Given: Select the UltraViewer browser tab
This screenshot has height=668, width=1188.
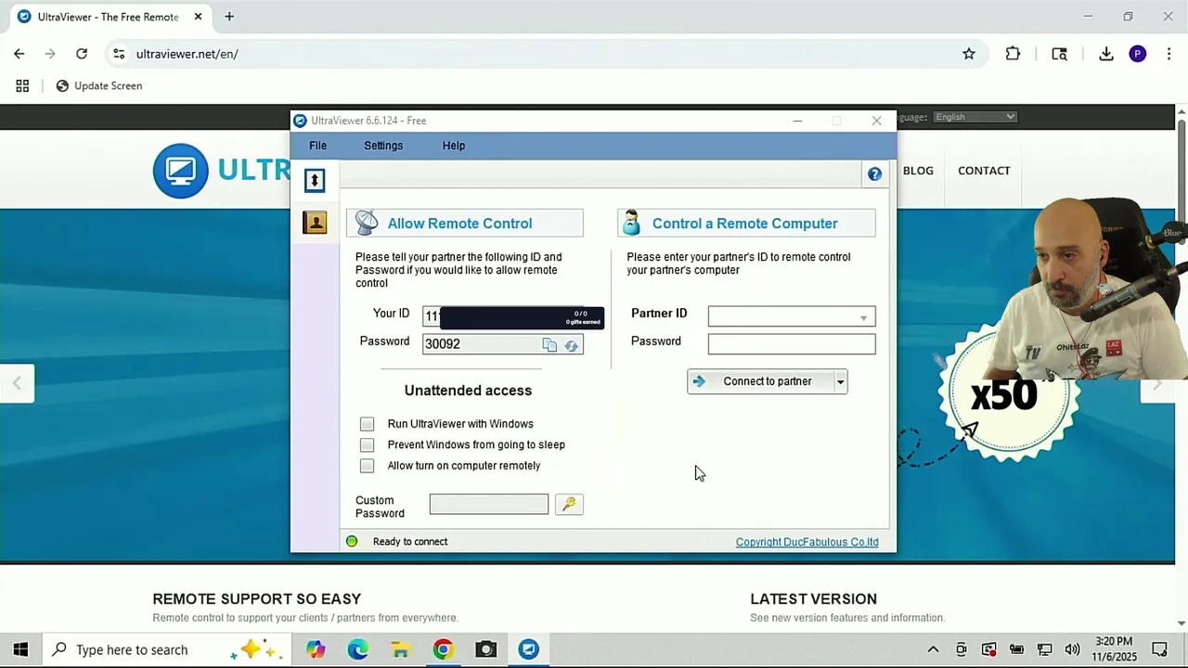Looking at the screenshot, I should (x=108, y=17).
